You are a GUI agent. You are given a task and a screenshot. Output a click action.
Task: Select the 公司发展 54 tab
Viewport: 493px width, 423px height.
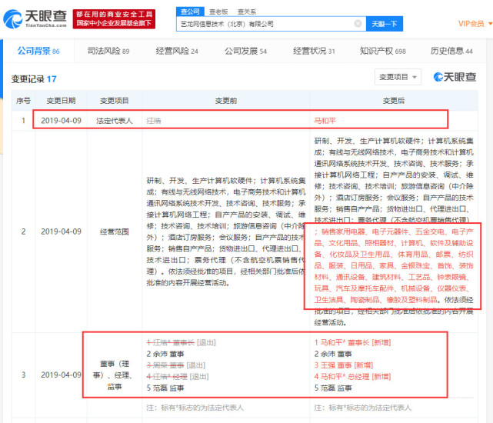(245, 51)
